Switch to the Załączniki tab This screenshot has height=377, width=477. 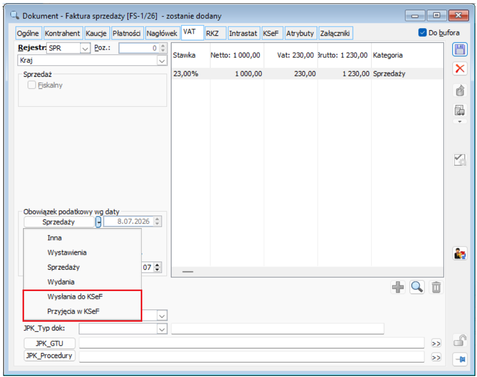[335, 33]
